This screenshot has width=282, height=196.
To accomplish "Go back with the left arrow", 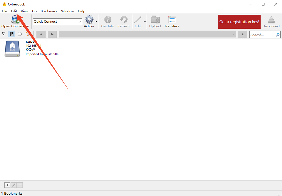I will [x=41, y=34].
